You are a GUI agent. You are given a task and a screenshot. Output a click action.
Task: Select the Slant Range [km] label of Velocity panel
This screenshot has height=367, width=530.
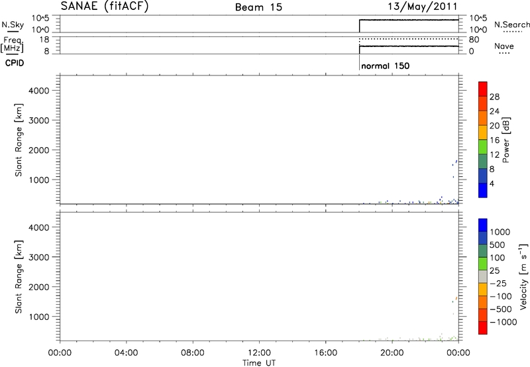(19, 277)
